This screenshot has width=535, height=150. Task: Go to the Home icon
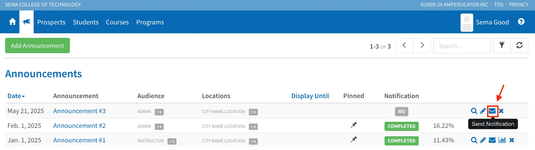pos(12,22)
